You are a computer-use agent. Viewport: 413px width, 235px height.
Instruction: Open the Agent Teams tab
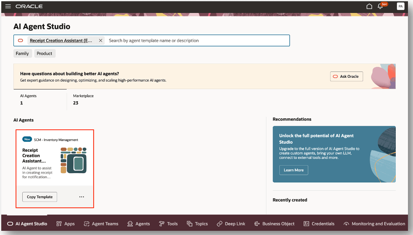click(x=101, y=224)
